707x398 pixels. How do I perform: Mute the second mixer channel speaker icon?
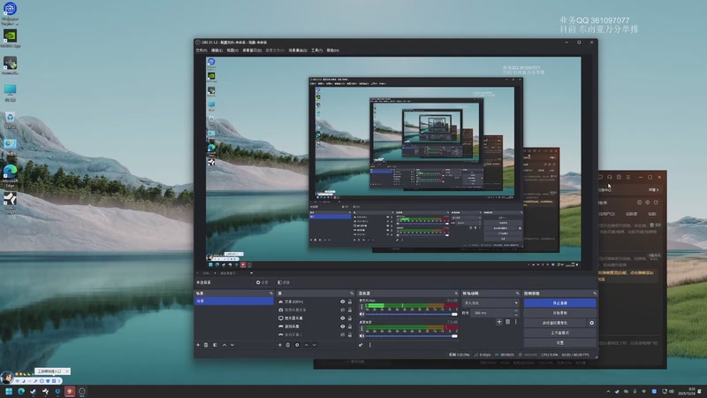pyautogui.click(x=361, y=336)
